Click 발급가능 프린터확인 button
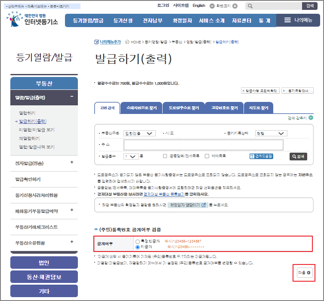 click(260, 91)
